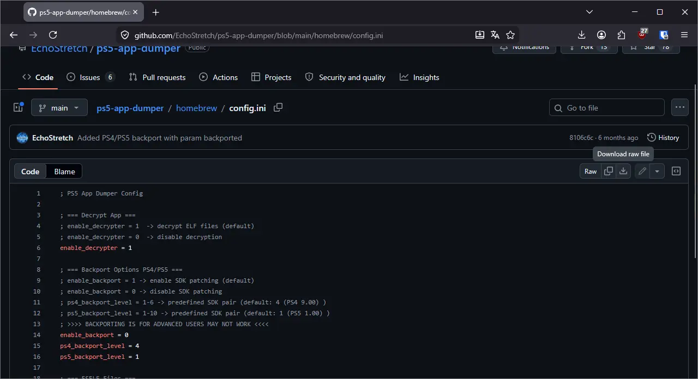698x379 pixels.
Task: Click the BACKPORTING IS FOR ADVANCED USERS comment
Action: pos(164,324)
